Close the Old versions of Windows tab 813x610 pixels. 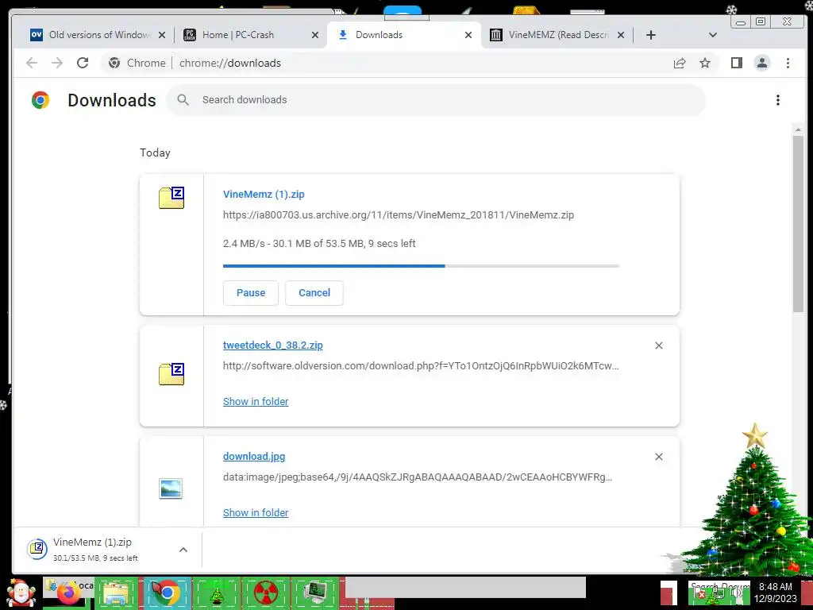click(162, 35)
